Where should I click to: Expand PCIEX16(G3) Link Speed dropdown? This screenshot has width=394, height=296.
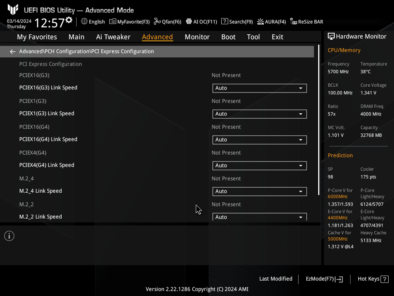260,88
